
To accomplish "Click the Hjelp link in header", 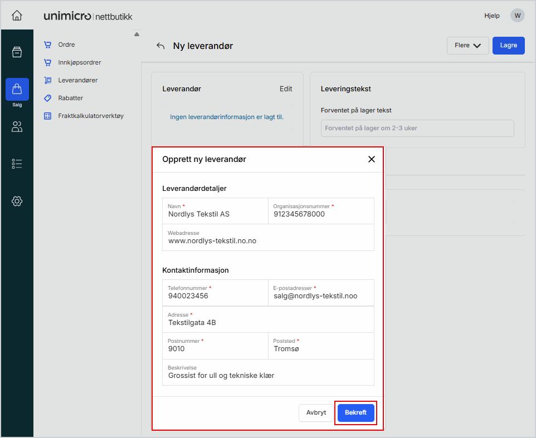I will (x=492, y=16).
